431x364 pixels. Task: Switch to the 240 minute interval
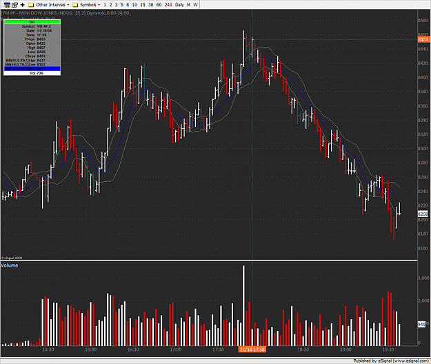[168, 5]
